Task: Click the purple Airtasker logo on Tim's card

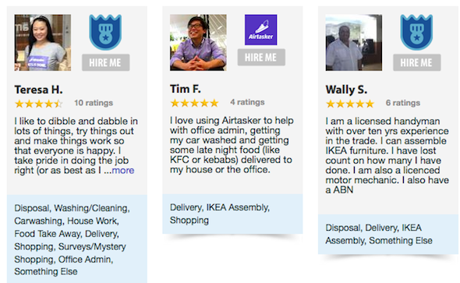Action: (261, 30)
